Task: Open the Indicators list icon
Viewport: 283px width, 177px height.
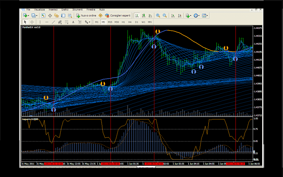Action: click(188, 16)
